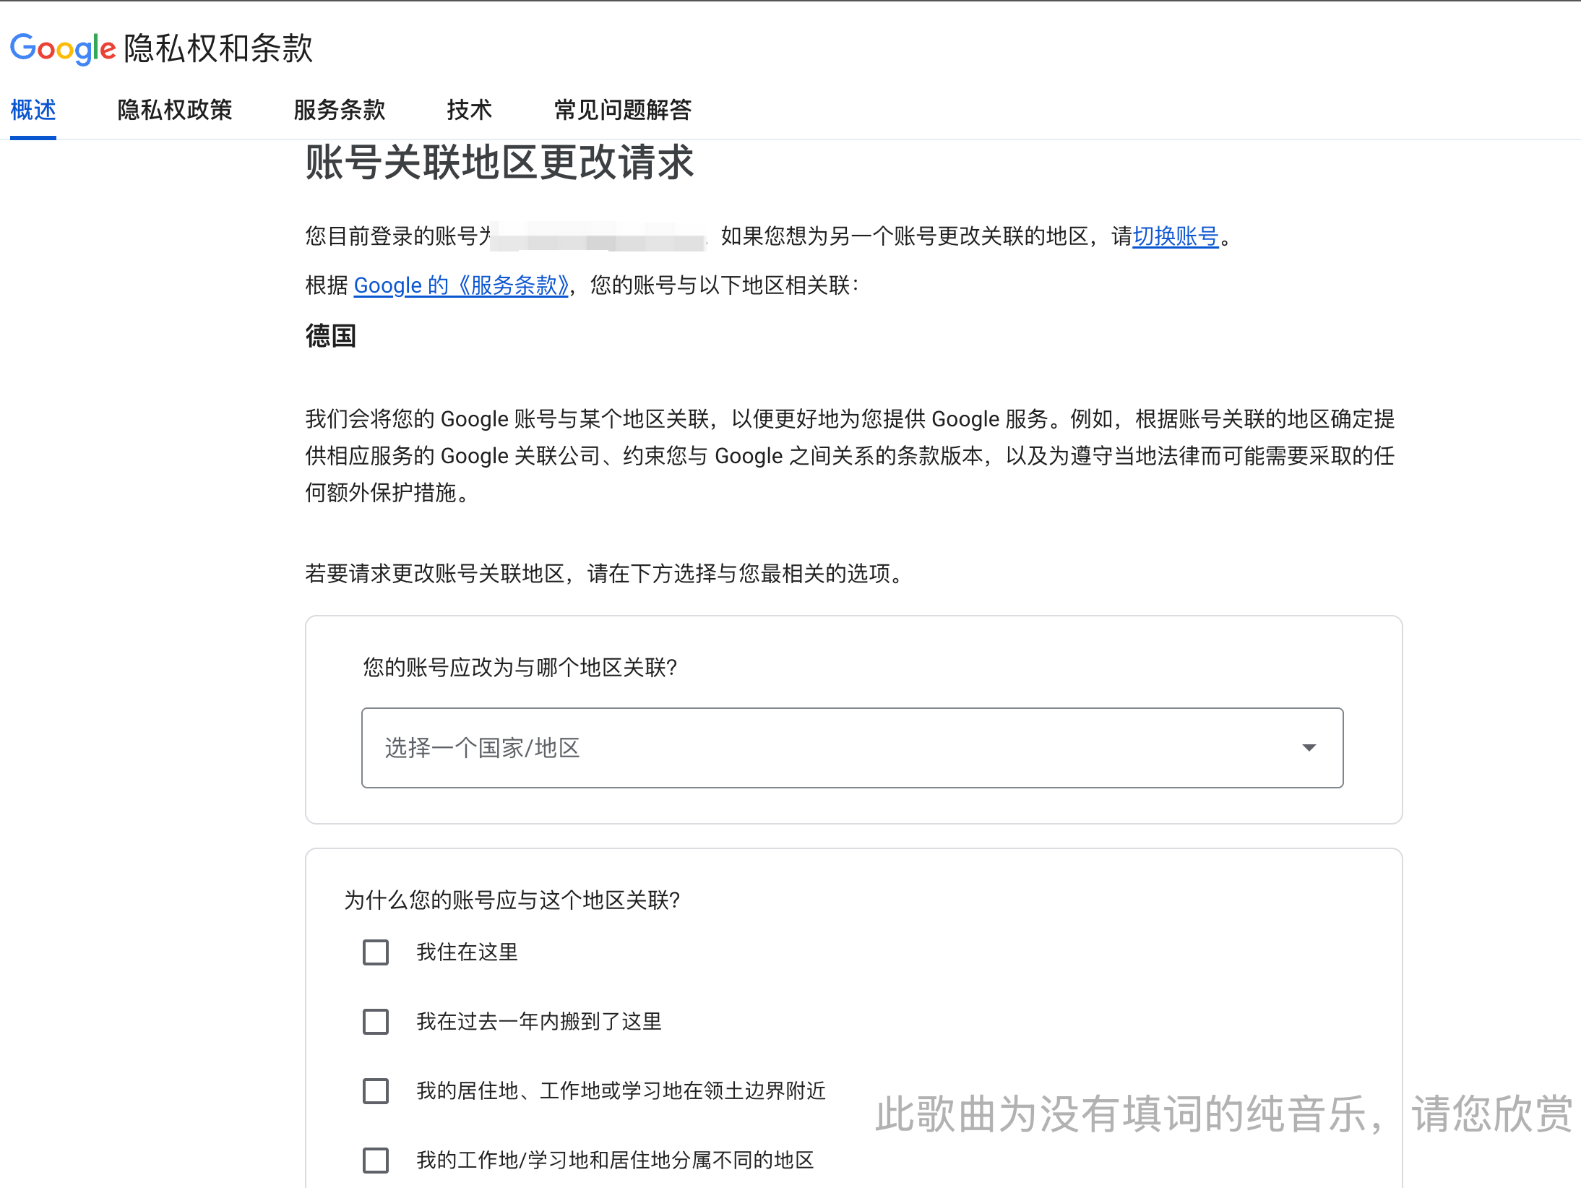This screenshot has height=1188, width=1581.
Task: Check 我在过去一年内搬到了这里 checkbox
Action: tap(376, 1022)
